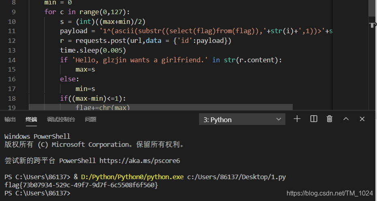Switch to the 终端 tab
Image resolution: width=377 pixels, height=201 pixels.
coord(31,119)
